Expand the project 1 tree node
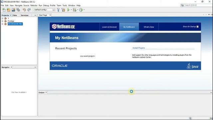 (x=2, y=18)
